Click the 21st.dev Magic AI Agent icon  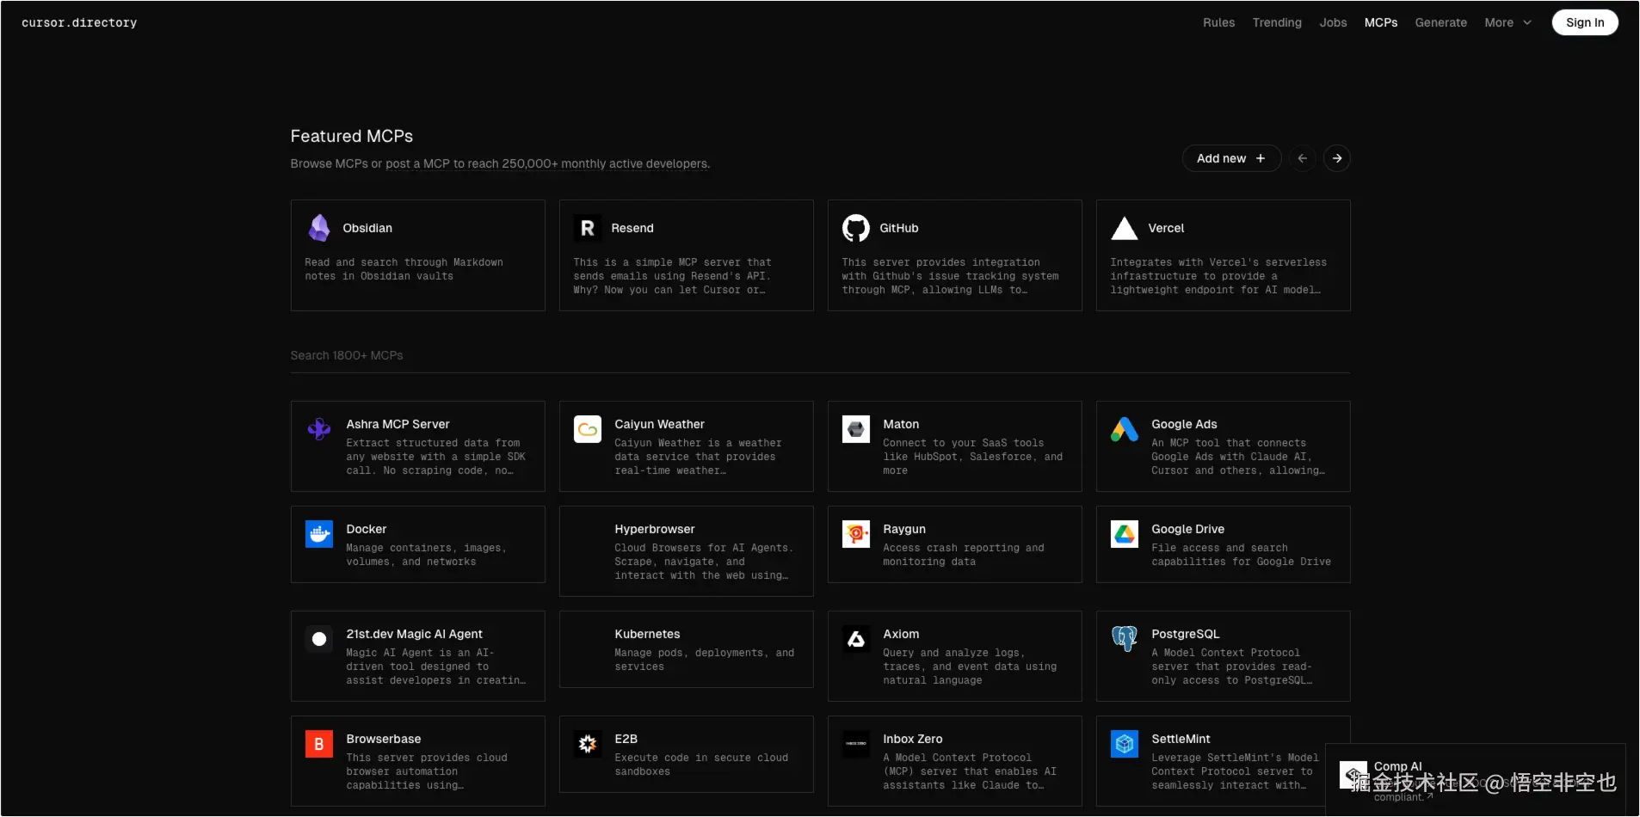[319, 639]
